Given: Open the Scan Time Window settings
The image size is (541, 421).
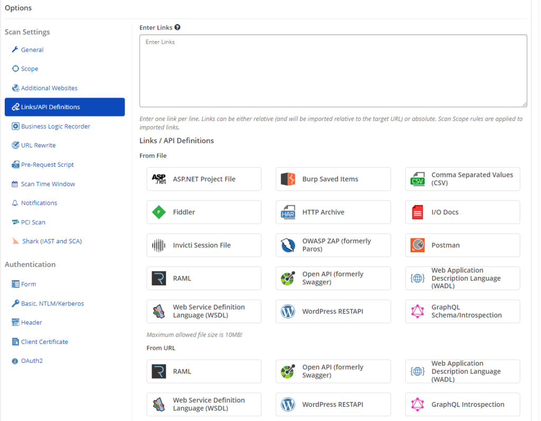Looking at the screenshot, I should [x=48, y=184].
